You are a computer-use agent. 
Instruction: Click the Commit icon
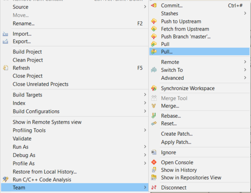154,6
